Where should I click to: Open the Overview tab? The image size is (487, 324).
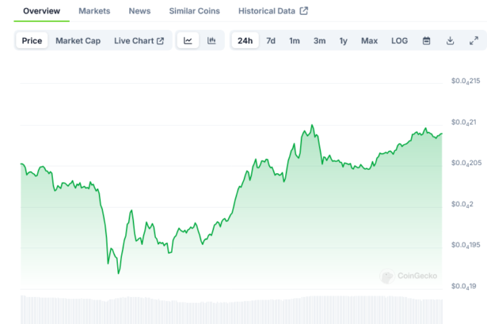pyautogui.click(x=41, y=11)
